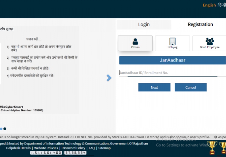View the Password Policy link
The width and height of the screenshot is (226, 157).
[73, 148]
